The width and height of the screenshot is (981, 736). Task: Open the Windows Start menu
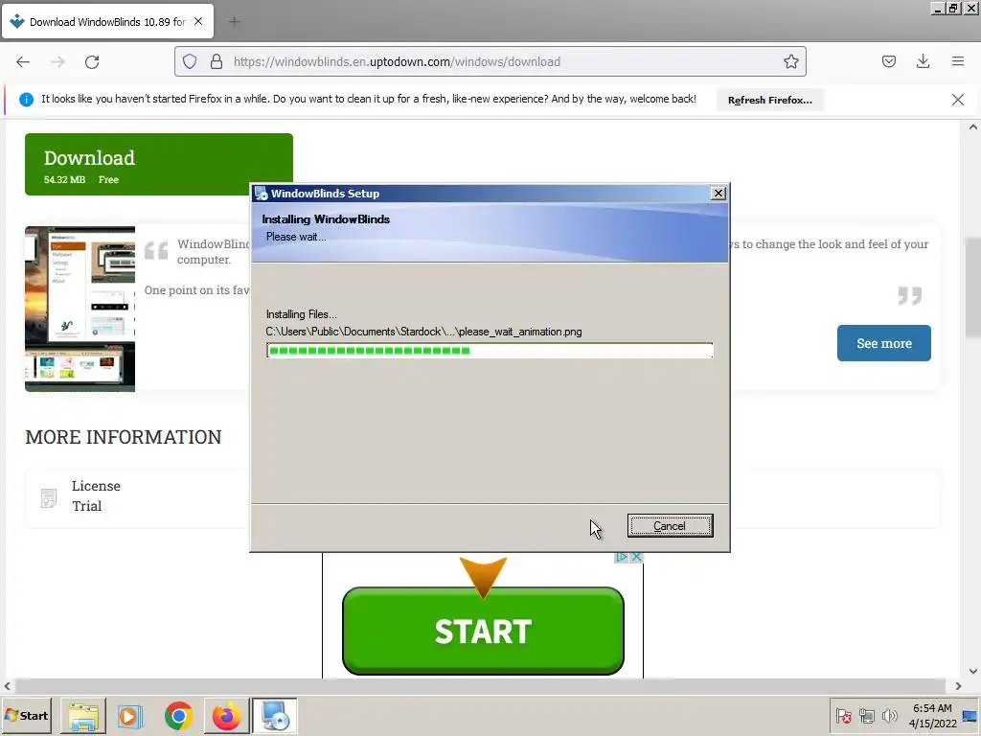point(26,715)
